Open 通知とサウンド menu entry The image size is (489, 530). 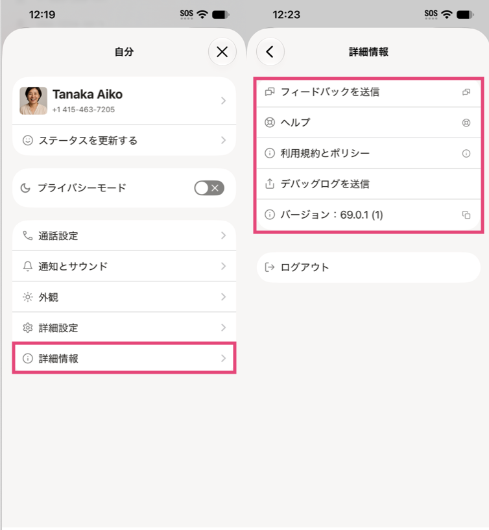coord(124,267)
